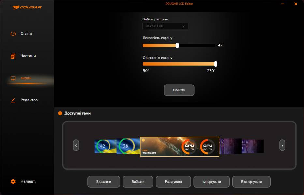Viewport: 304px width, 195px height.
Task: Click the Імпортувати button
Action: (x=211, y=182)
